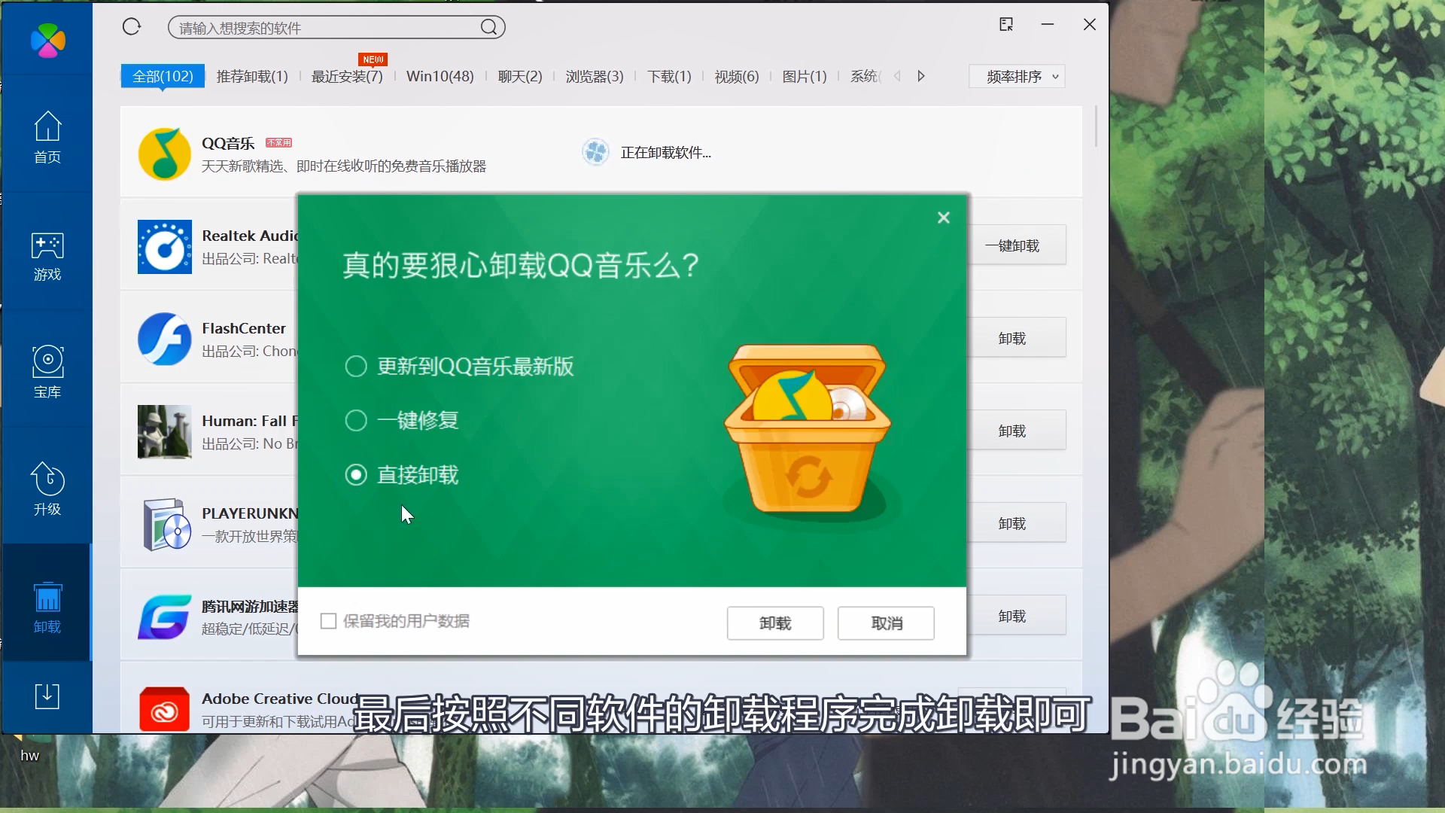Click 卸载 button in the dialog
The image size is (1445, 813).
coord(775,623)
